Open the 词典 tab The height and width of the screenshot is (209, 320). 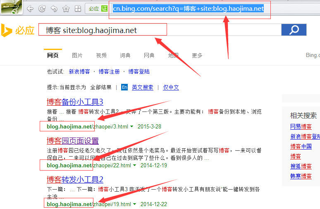[x=125, y=55]
